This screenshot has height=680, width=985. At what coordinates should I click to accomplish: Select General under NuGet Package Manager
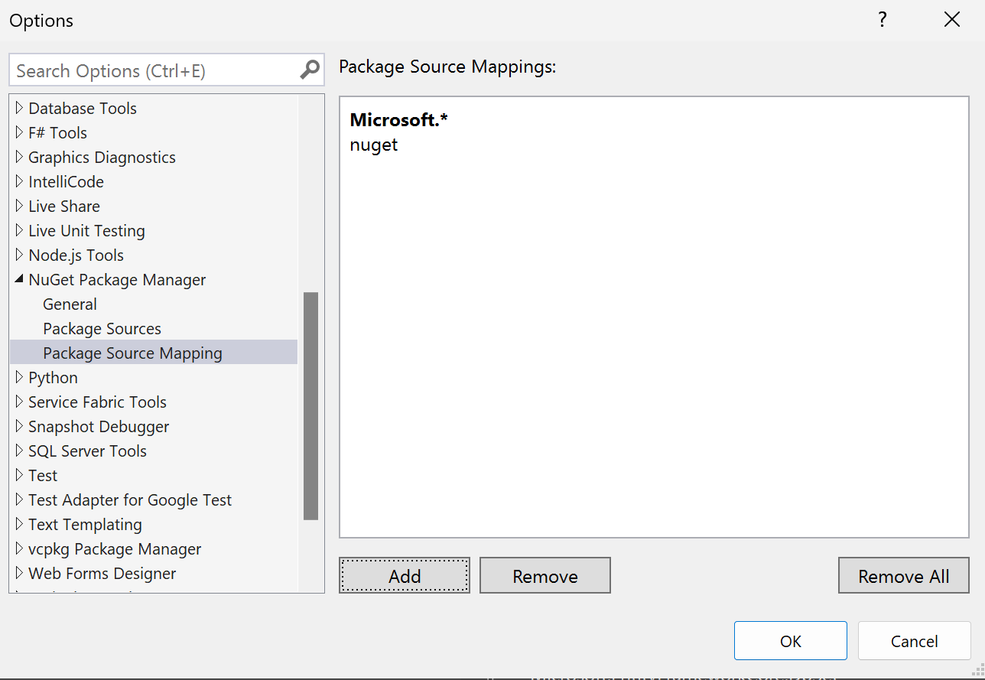tap(70, 304)
